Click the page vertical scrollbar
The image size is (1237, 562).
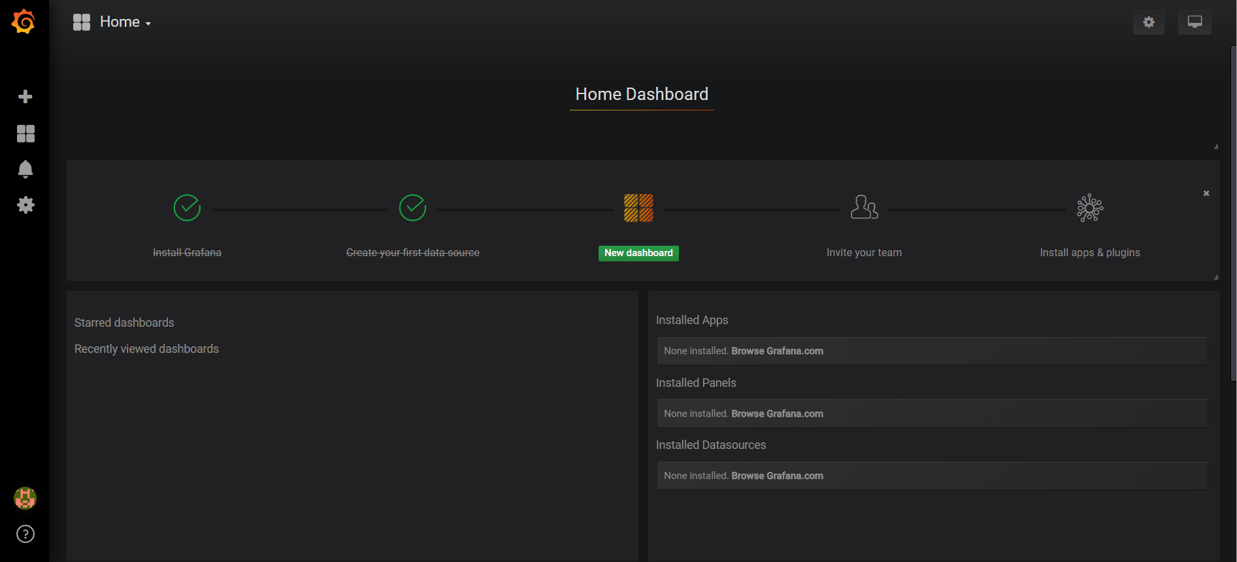pyautogui.click(x=1233, y=213)
